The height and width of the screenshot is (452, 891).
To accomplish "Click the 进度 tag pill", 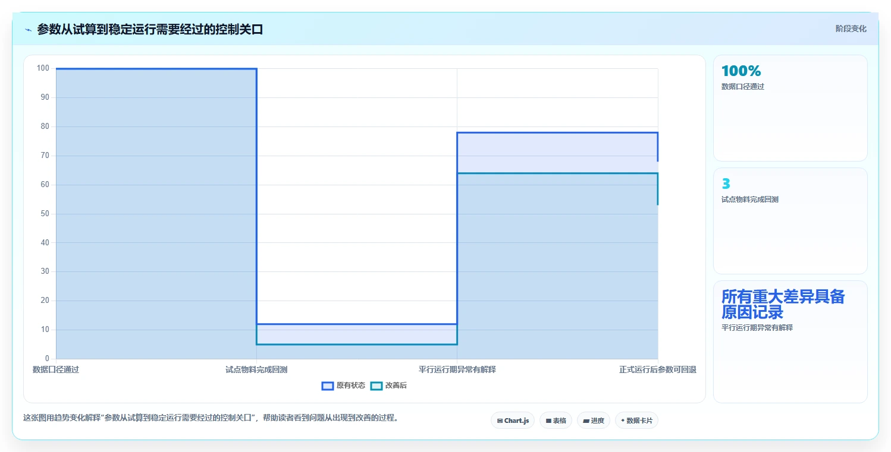I will point(594,421).
